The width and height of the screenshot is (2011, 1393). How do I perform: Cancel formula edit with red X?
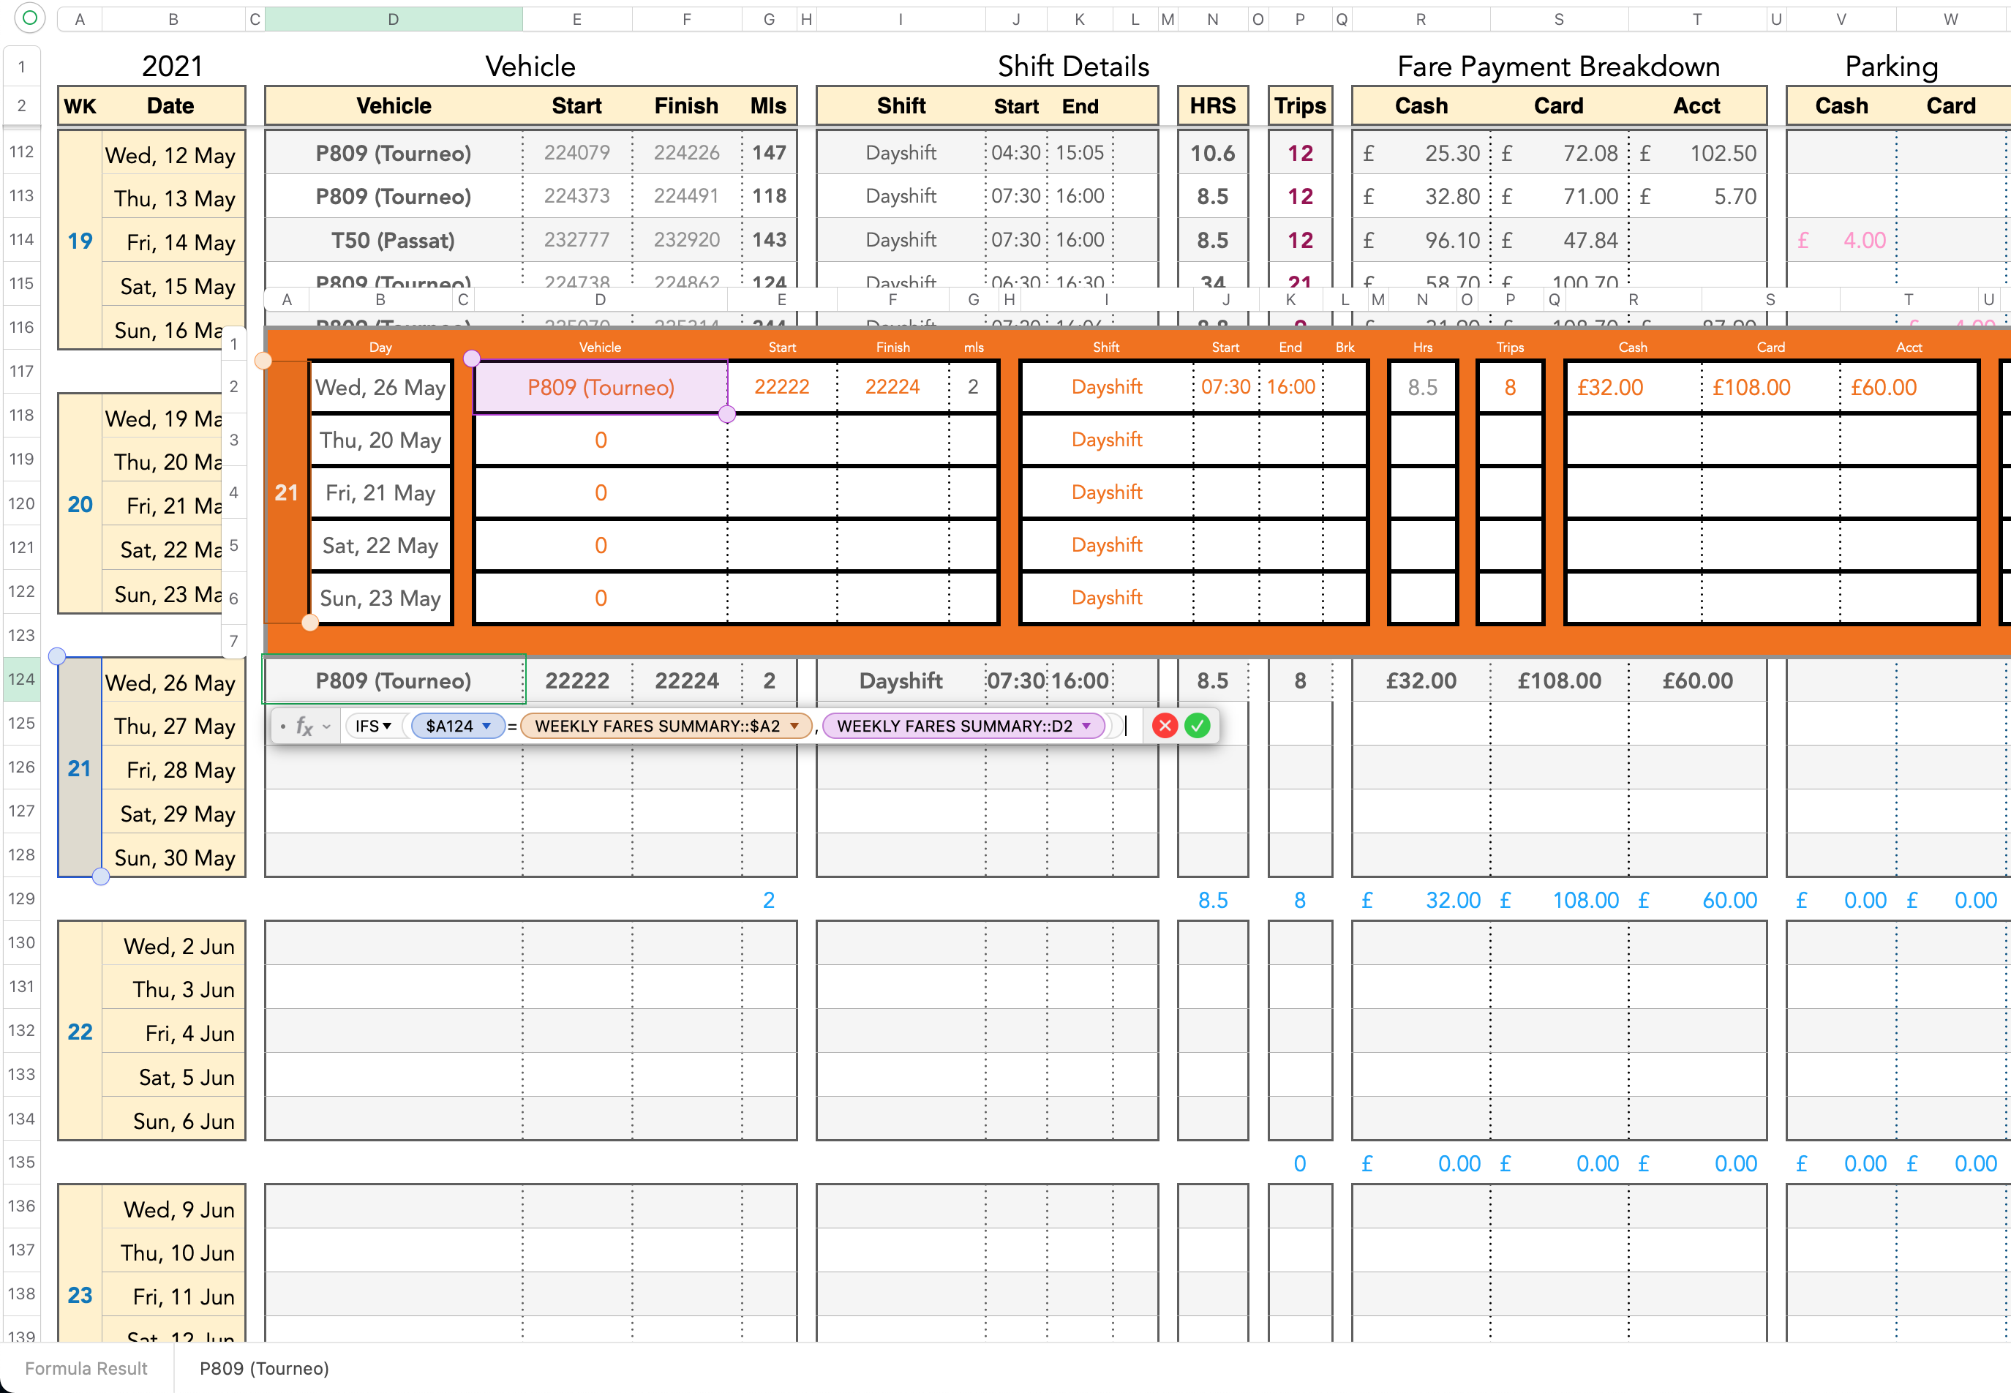(1165, 725)
